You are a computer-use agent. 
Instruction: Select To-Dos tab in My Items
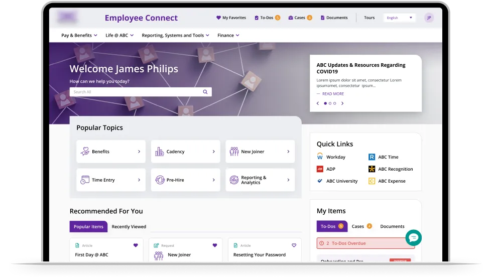coord(332,226)
